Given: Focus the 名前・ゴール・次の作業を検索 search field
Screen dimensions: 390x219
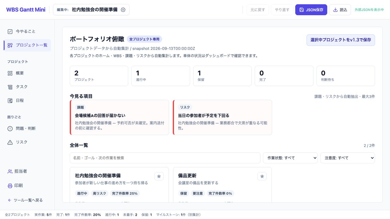Looking at the screenshot, I should point(165,158).
